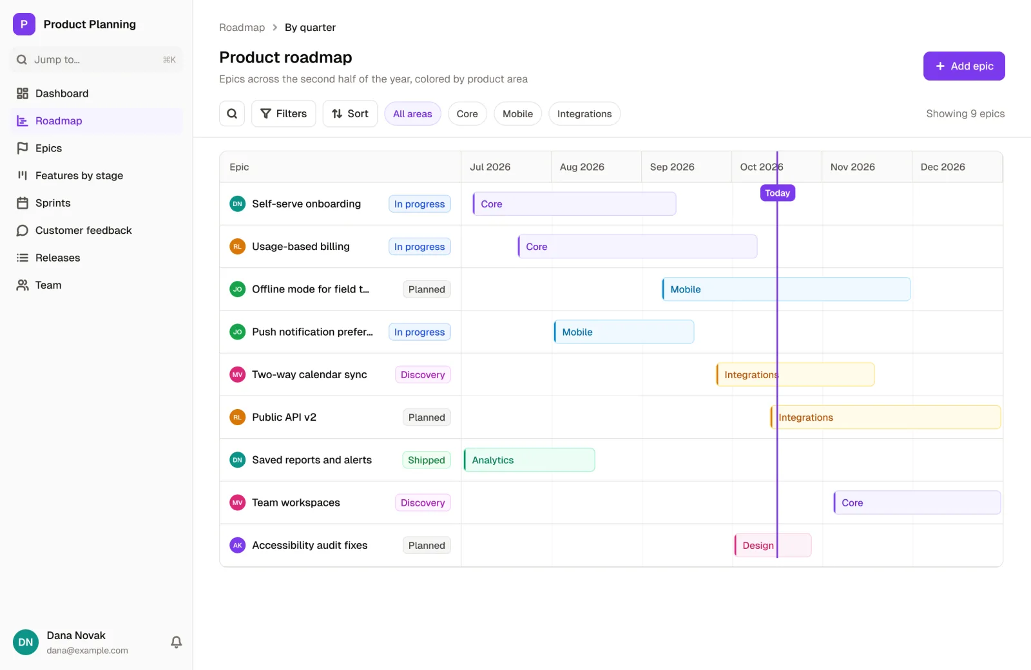Viewport: 1031px width, 670px height.
Task: Open the Offline mode for field epic
Action: click(x=311, y=289)
